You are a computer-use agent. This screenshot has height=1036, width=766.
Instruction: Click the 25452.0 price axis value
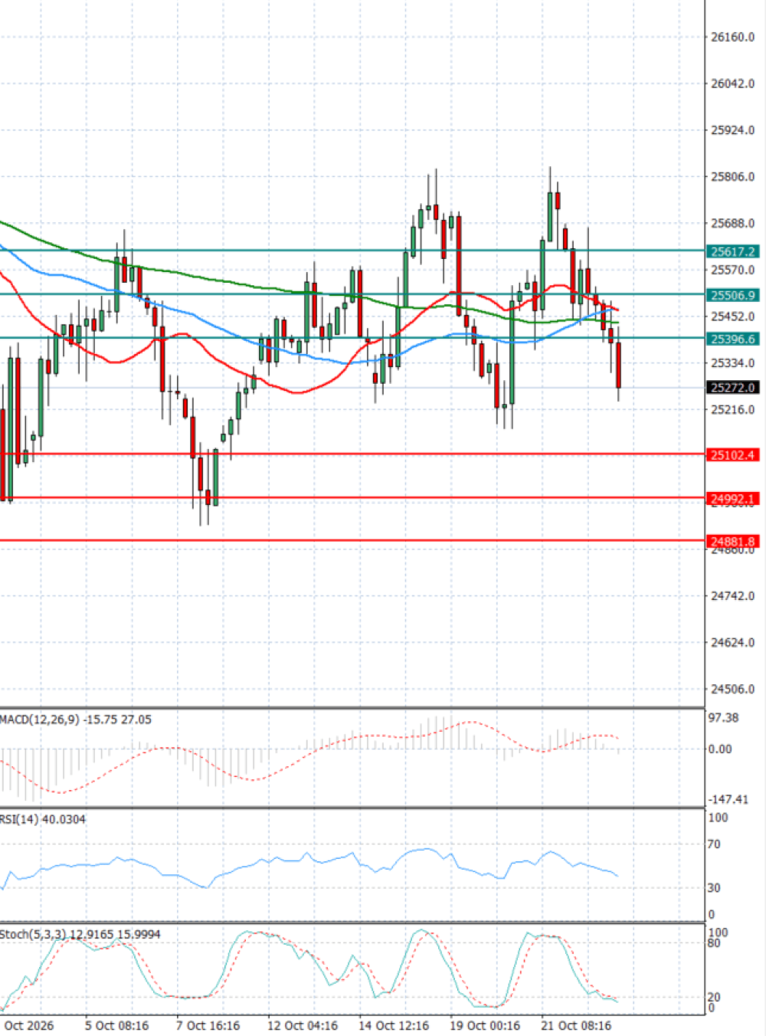732,316
